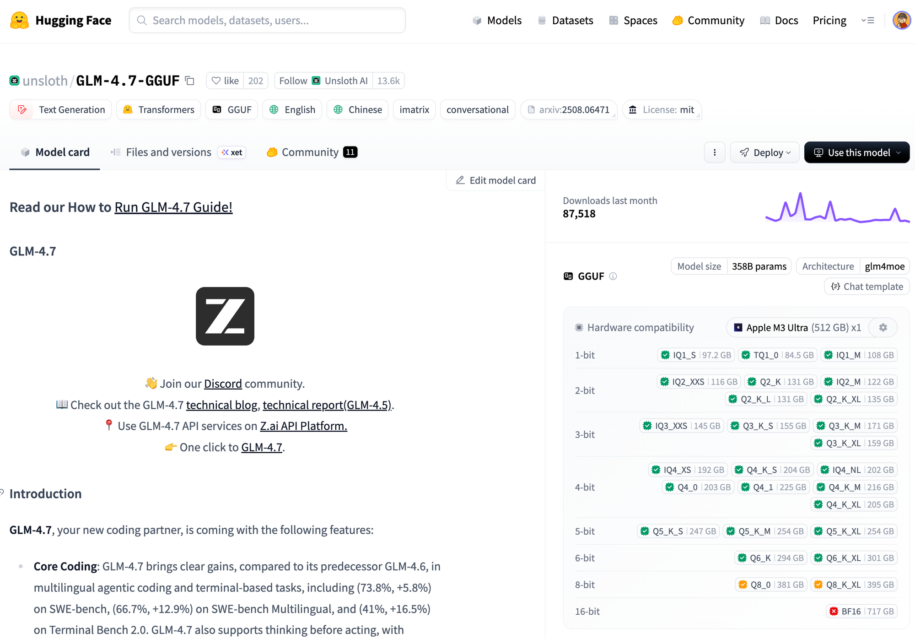The height and width of the screenshot is (639, 915).
Task: Open the user profile avatar
Action: coord(901,21)
